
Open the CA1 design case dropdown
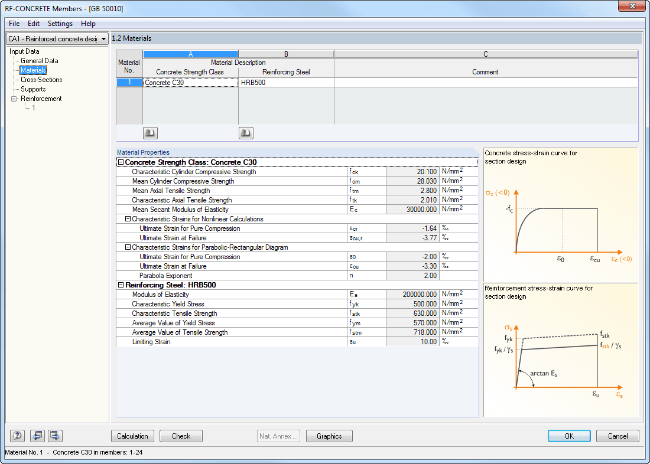(57, 38)
